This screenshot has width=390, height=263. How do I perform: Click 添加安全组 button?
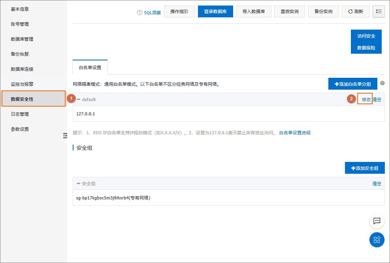(x=365, y=168)
